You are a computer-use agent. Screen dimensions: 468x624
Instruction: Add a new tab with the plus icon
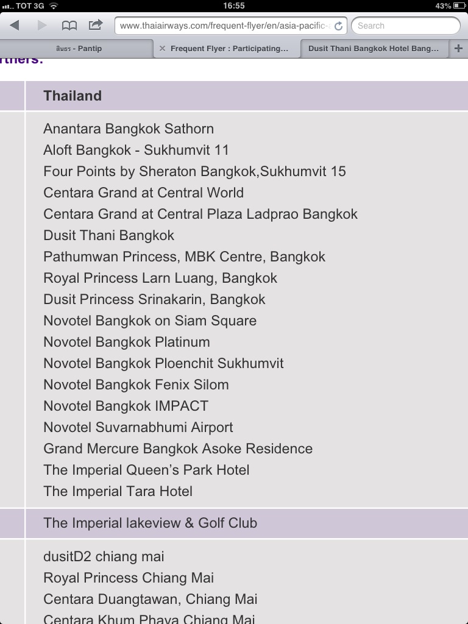pyautogui.click(x=458, y=48)
